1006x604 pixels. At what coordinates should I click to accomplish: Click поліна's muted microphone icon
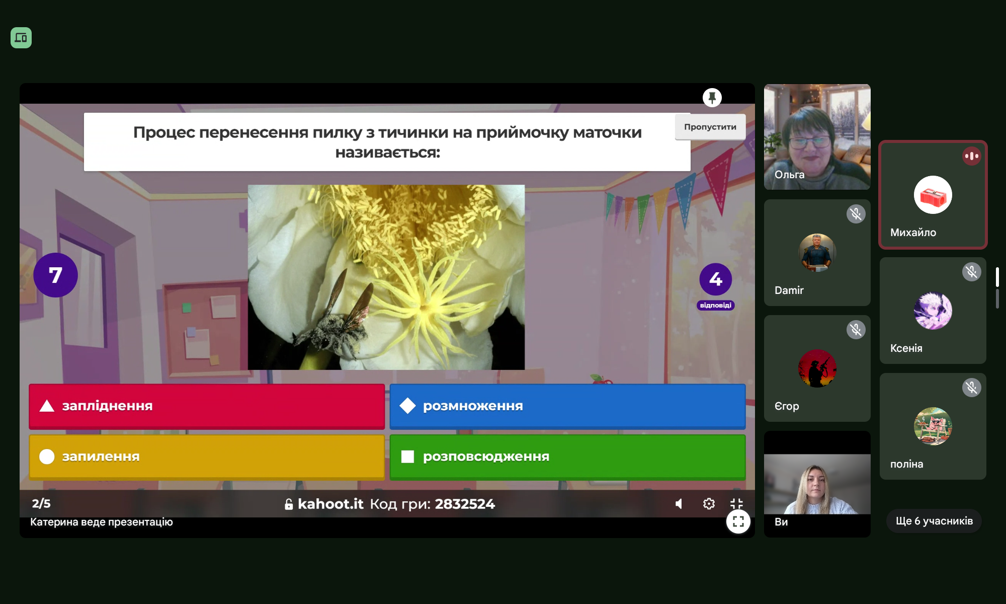(971, 388)
